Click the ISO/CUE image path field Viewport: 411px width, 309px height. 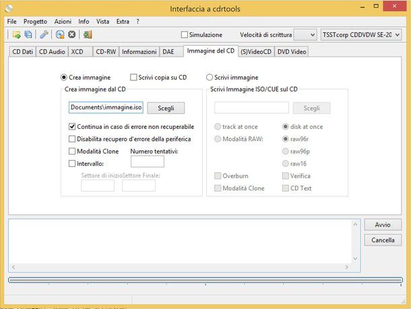click(x=251, y=108)
